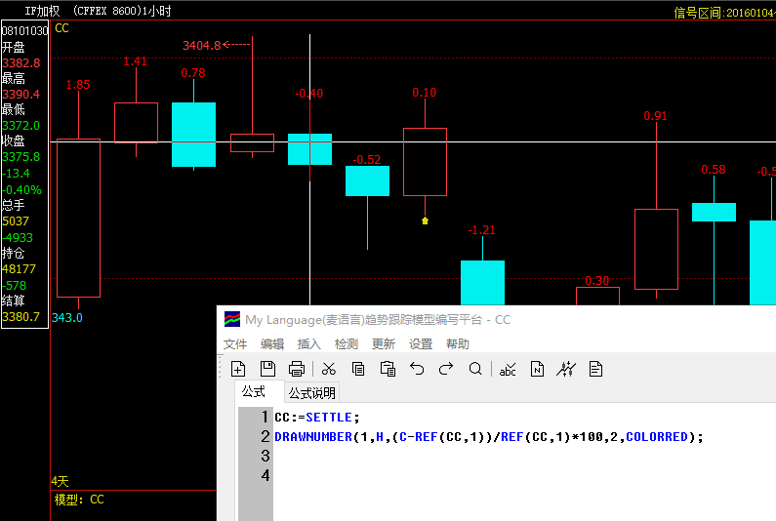
Task: Click the New formula icon
Action: [238, 369]
